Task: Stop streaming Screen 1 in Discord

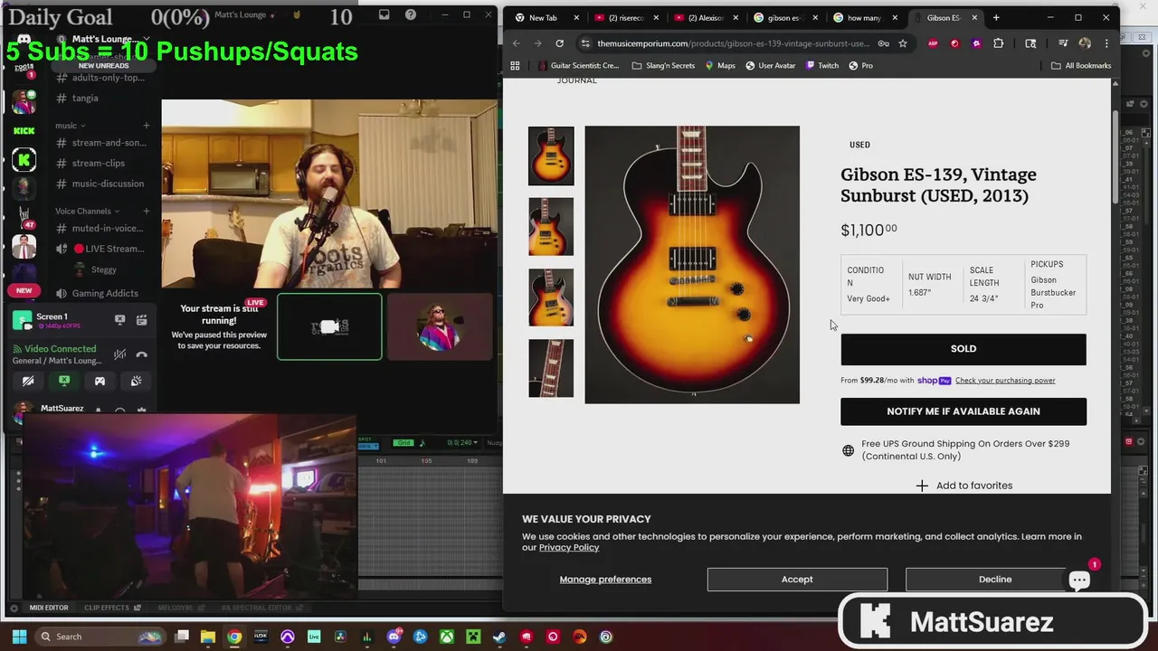Action: click(x=119, y=319)
